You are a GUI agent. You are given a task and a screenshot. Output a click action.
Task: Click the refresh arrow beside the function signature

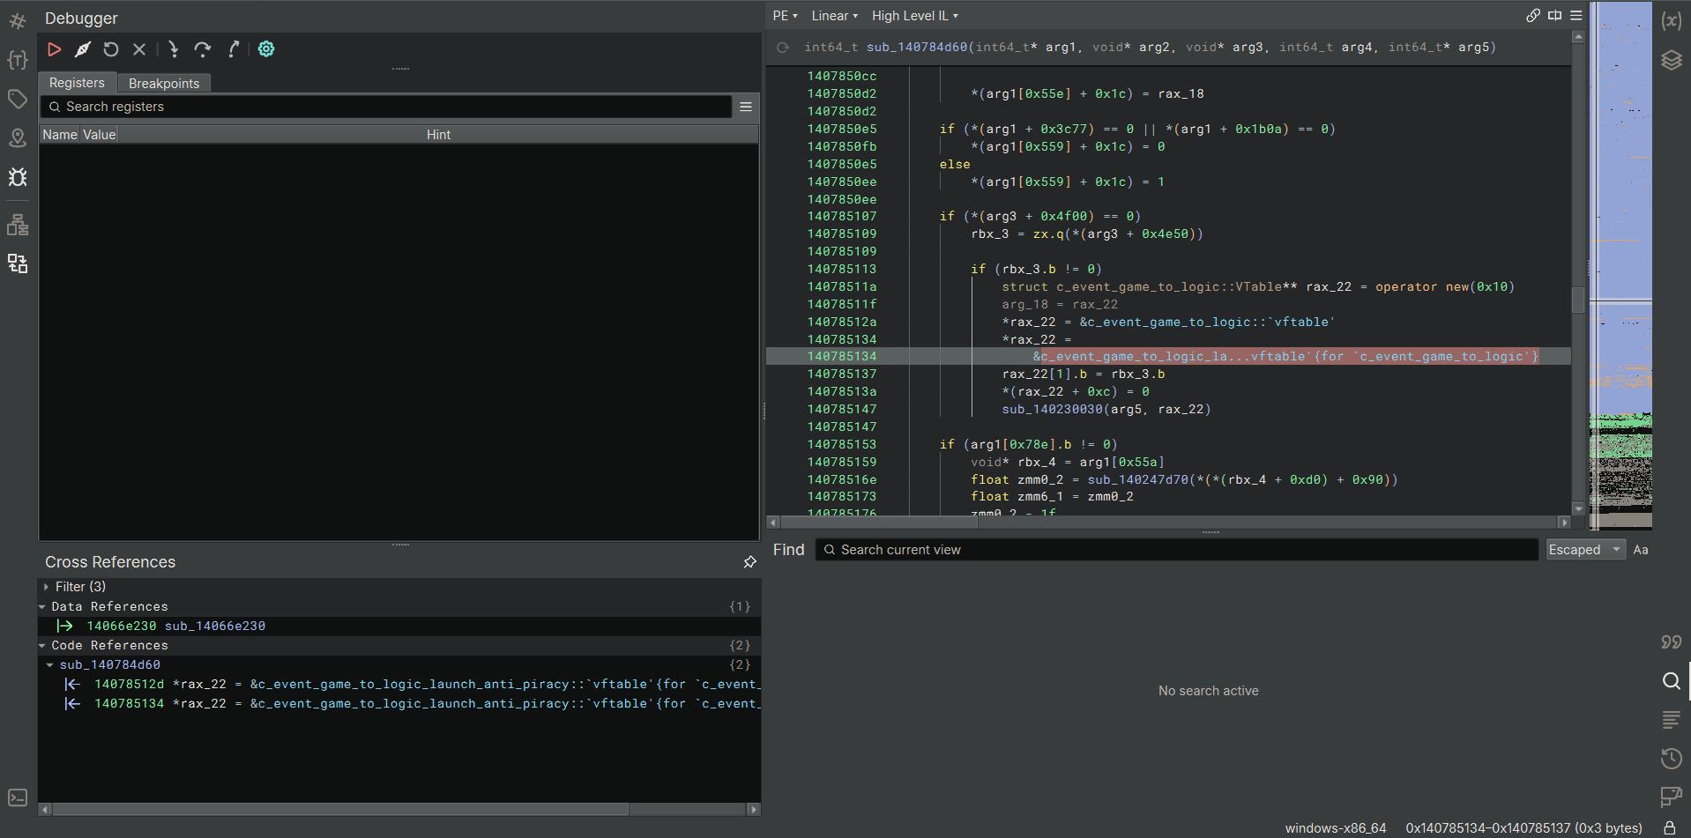point(783,48)
